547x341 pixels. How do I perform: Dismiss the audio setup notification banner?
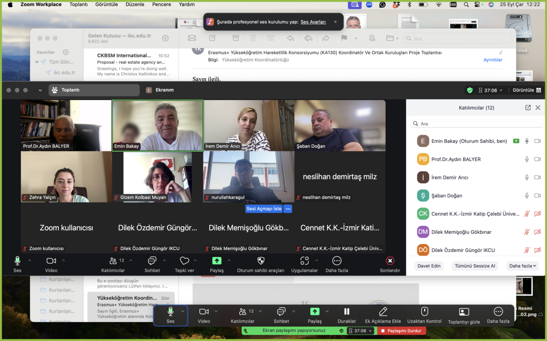[335, 22]
